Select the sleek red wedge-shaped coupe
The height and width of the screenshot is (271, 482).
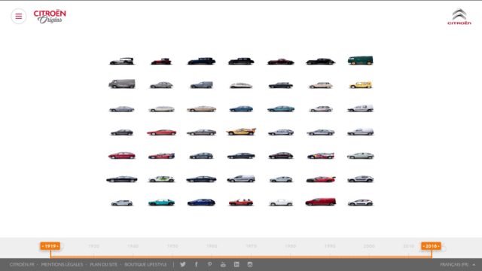tap(161, 132)
